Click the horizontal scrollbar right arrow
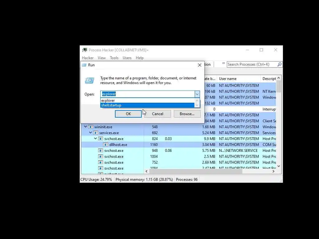 click(x=274, y=171)
